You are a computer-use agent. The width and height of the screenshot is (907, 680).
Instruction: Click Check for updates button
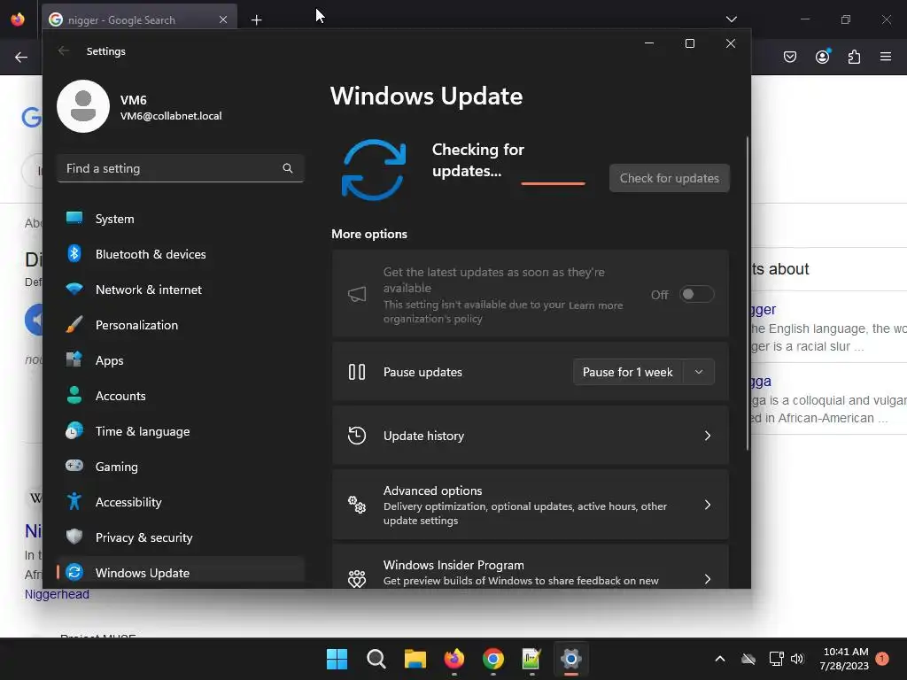(670, 178)
